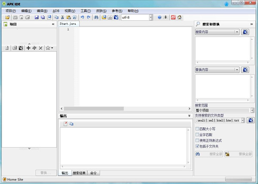Click the black-white square icon in project toolbar
Image resolution: width=258 pixels, height=184 pixels.
point(21,48)
